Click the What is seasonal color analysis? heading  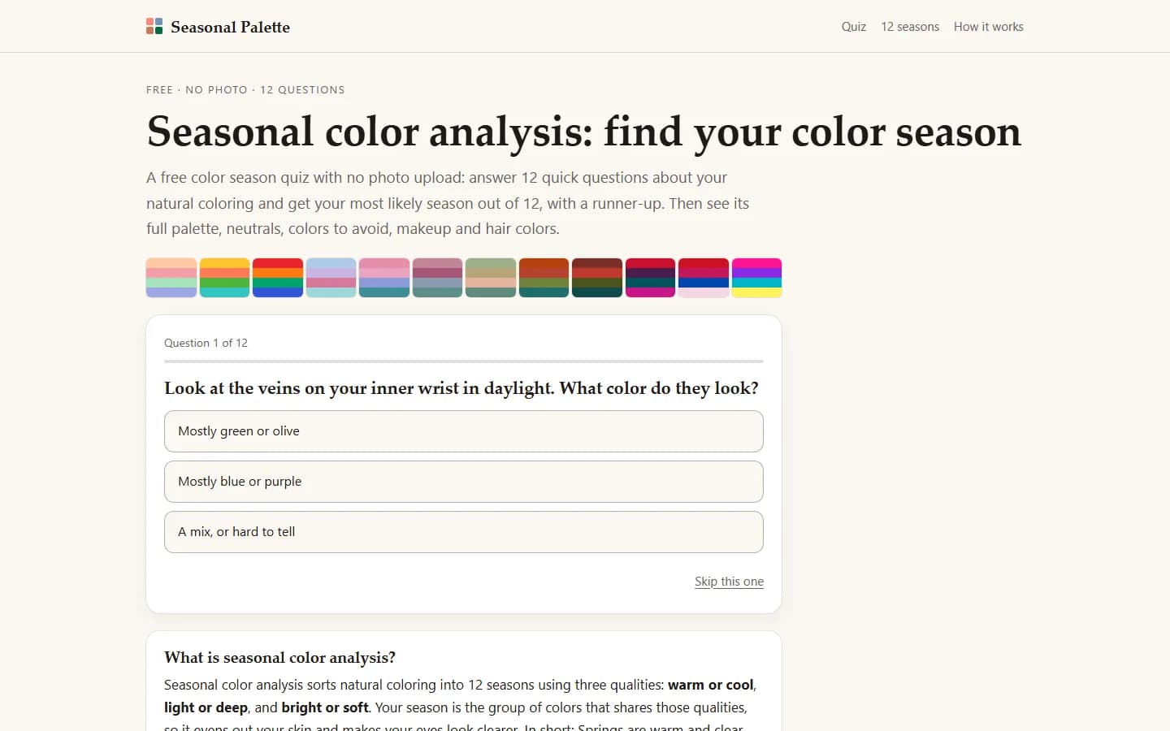tap(279, 657)
